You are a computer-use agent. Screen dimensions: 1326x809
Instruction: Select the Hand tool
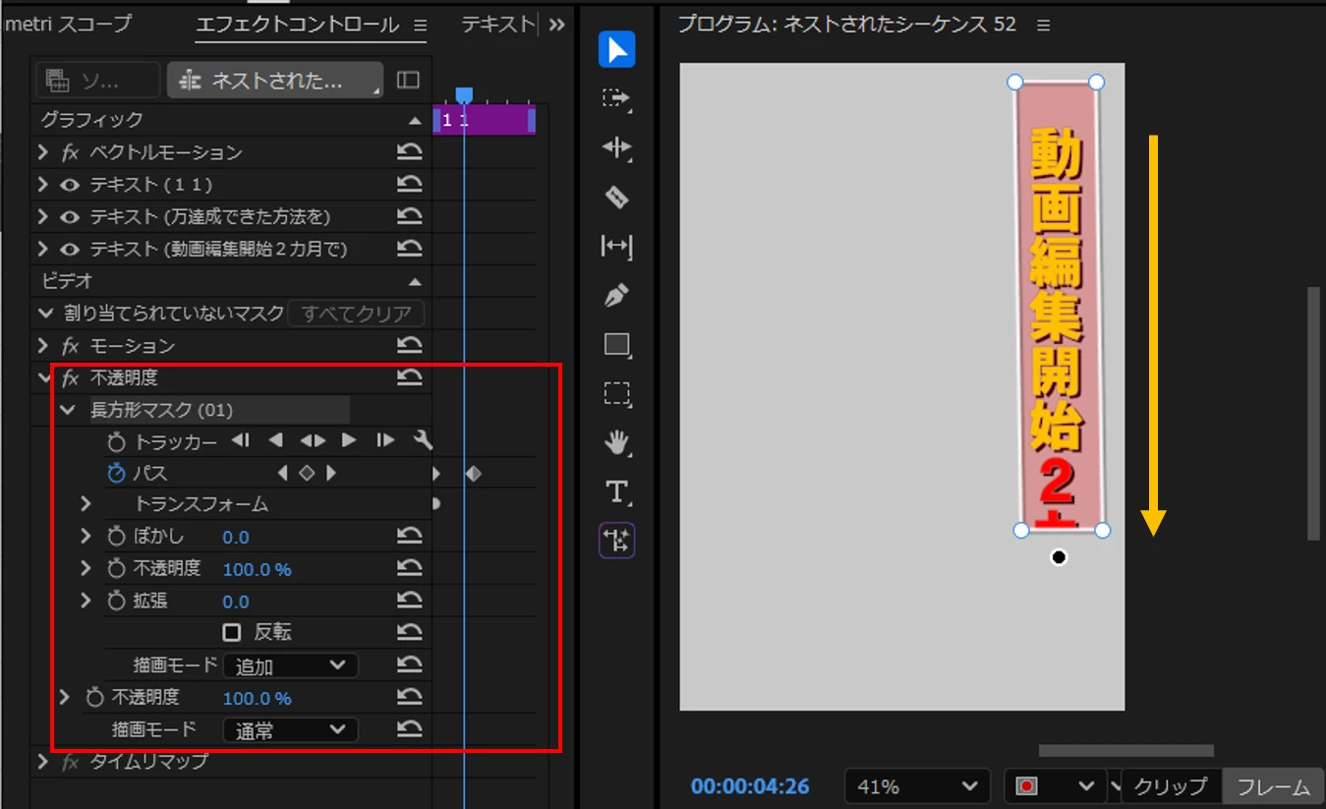point(616,443)
